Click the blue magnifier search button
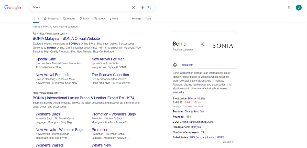This screenshot has height=148, width=307. [x=150, y=7]
